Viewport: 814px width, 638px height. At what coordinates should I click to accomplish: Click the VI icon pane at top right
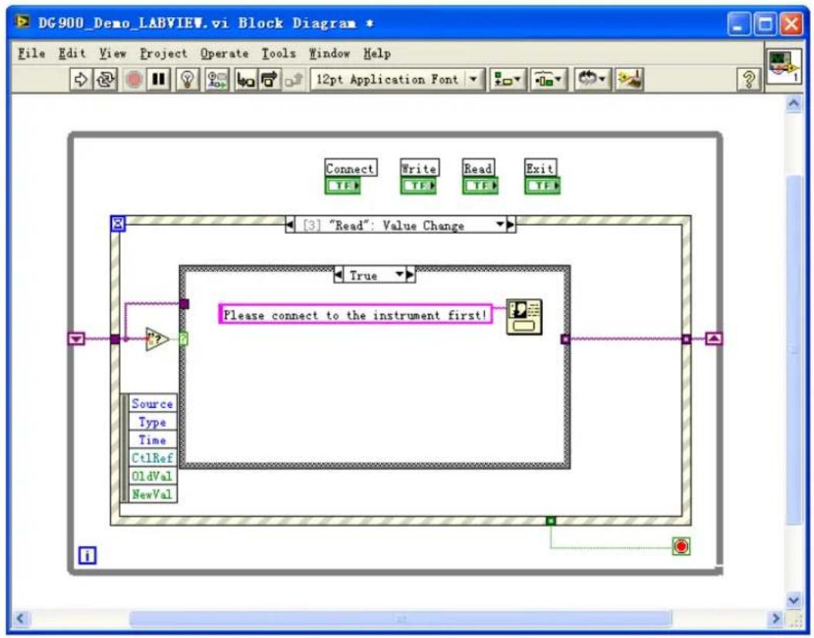click(784, 66)
